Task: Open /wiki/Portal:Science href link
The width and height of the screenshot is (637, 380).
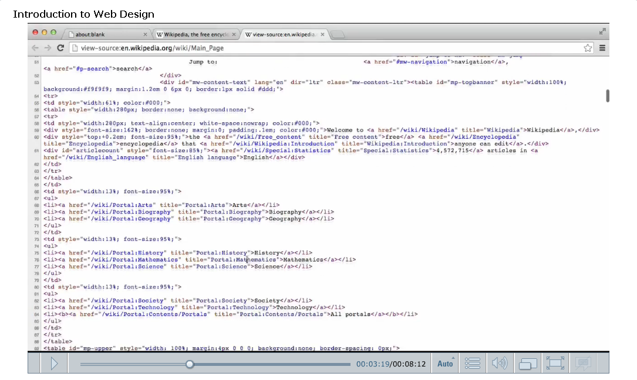Action: [127, 267]
